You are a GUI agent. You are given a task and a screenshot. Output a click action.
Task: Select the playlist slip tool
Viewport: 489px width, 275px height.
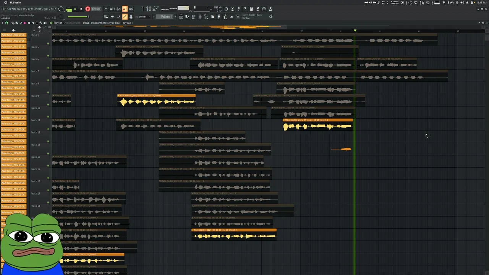click(x=29, y=23)
